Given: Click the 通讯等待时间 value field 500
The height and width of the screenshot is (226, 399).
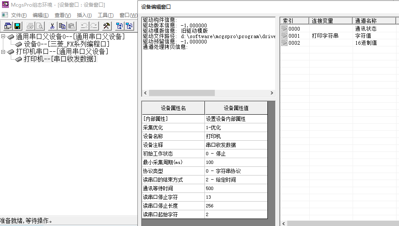Looking at the screenshot, I should [236, 188].
